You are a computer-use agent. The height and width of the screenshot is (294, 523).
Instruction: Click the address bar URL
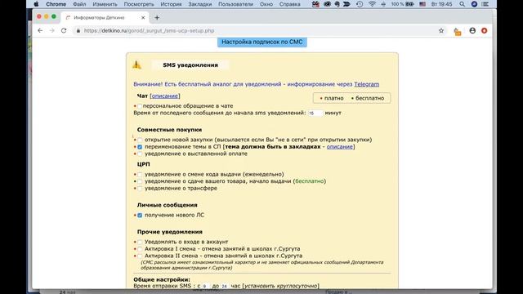coord(149,31)
